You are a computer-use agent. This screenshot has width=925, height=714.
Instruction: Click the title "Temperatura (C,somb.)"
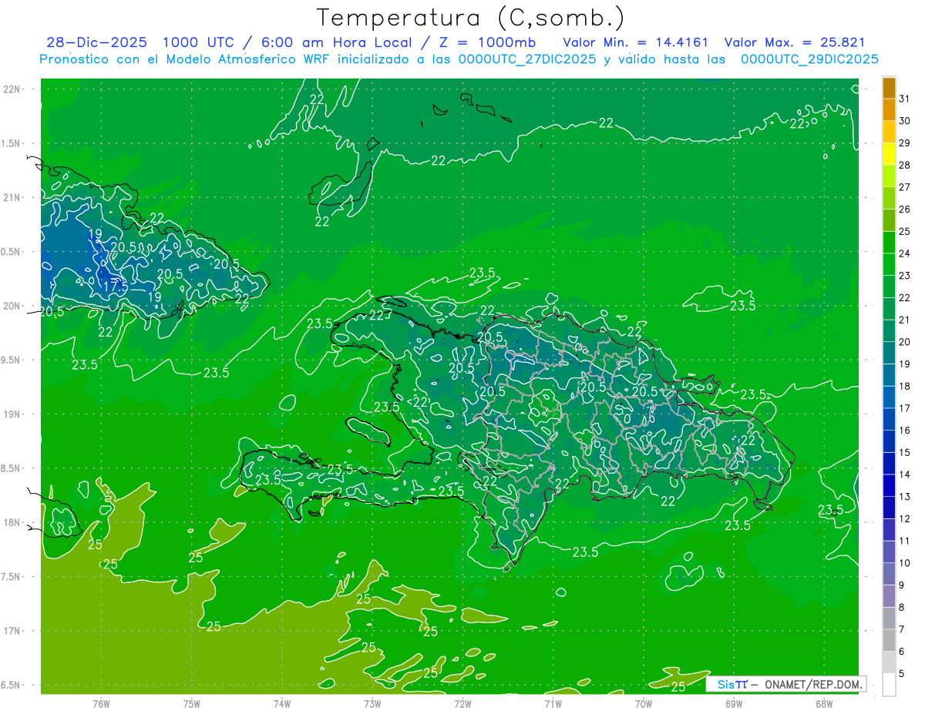point(470,18)
